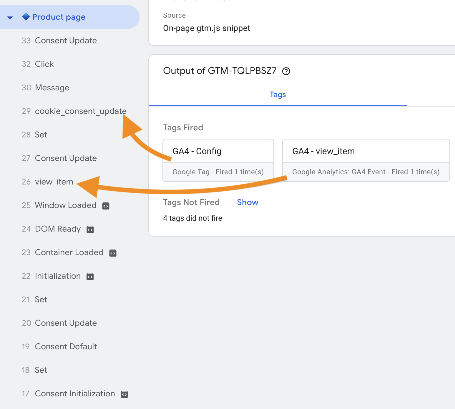Click the diamond icon on Product page
Screen dimensions: 455x409
(26, 17)
